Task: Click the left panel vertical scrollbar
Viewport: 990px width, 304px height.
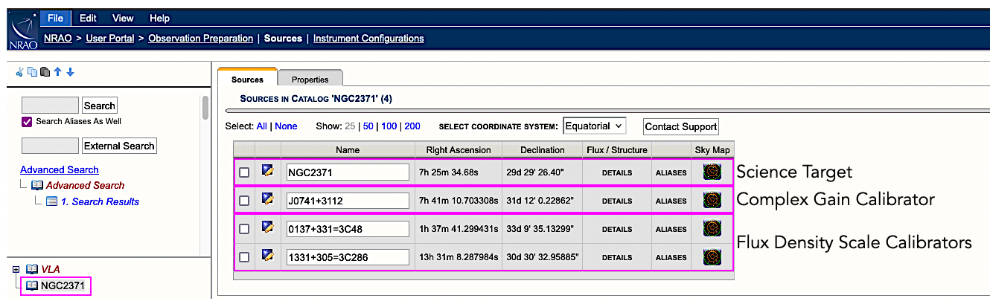Action: click(205, 108)
